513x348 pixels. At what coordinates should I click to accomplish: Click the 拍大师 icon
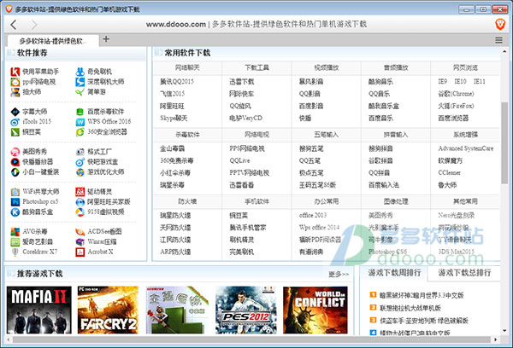(15, 92)
